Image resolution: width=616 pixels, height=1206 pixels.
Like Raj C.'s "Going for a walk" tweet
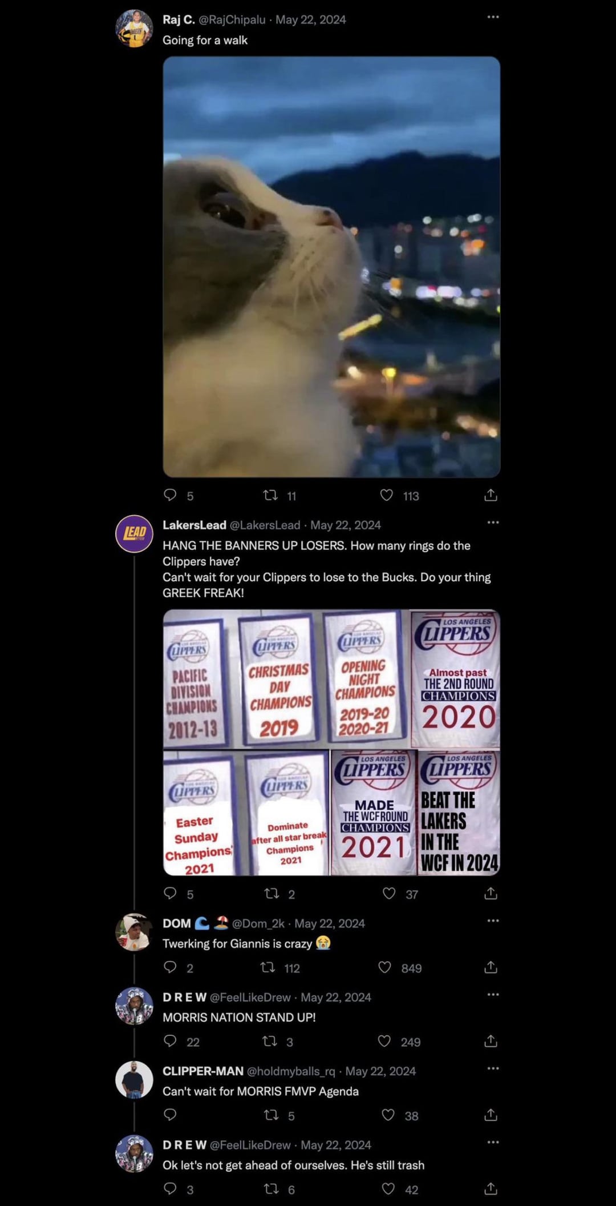pyautogui.click(x=387, y=495)
